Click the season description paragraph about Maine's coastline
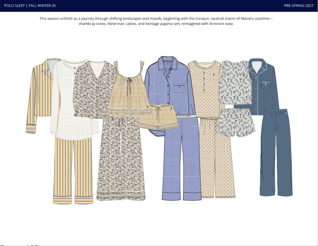The height and width of the screenshot is (246, 318). coord(156,21)
